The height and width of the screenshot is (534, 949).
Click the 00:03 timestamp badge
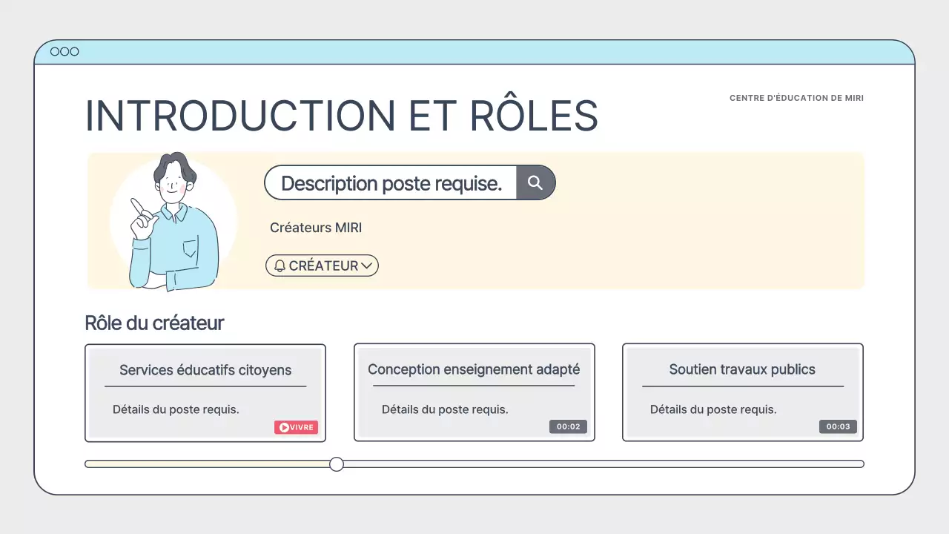pos(838,426)
